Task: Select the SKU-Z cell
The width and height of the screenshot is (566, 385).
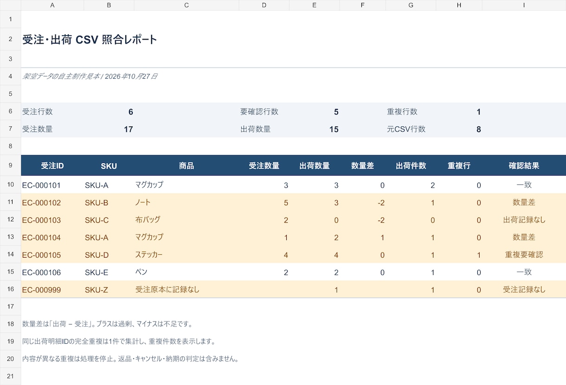Action: pos(109,290)
